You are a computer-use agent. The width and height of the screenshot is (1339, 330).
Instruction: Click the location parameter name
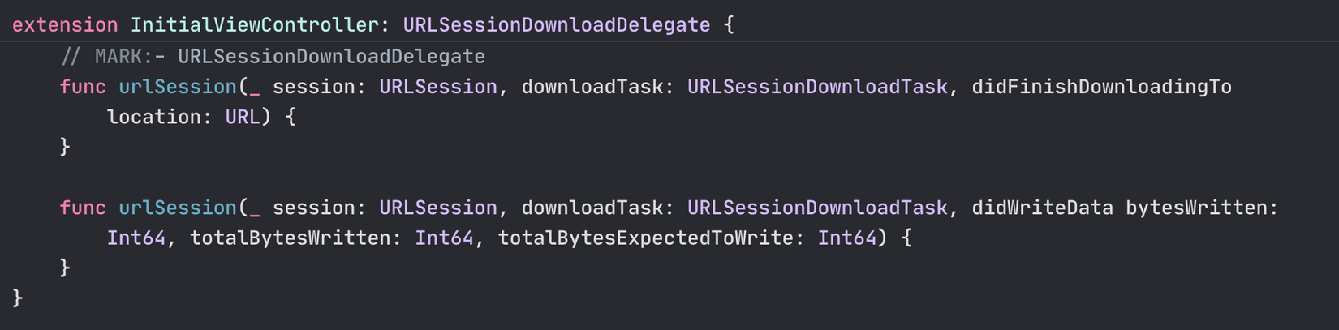coord(153,117)
